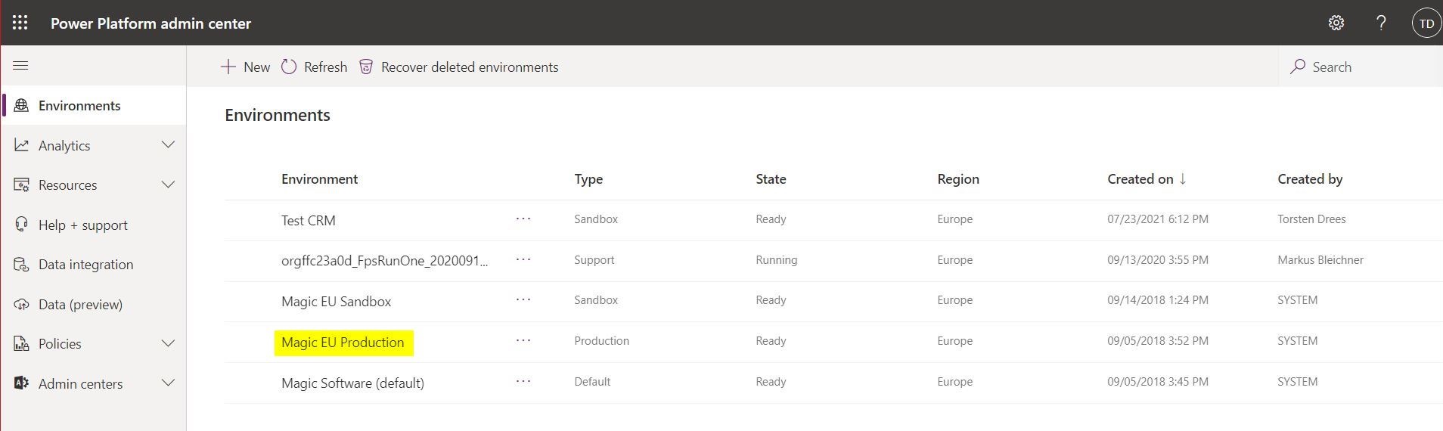Open more options for Test CRM

tap(523, 219)
